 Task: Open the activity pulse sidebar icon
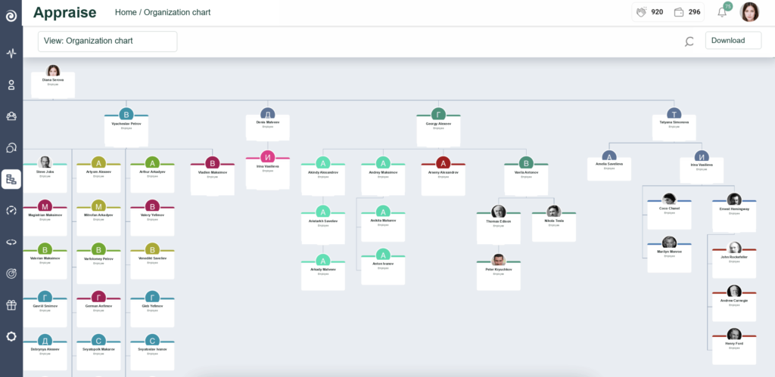(x=11, y=54)
